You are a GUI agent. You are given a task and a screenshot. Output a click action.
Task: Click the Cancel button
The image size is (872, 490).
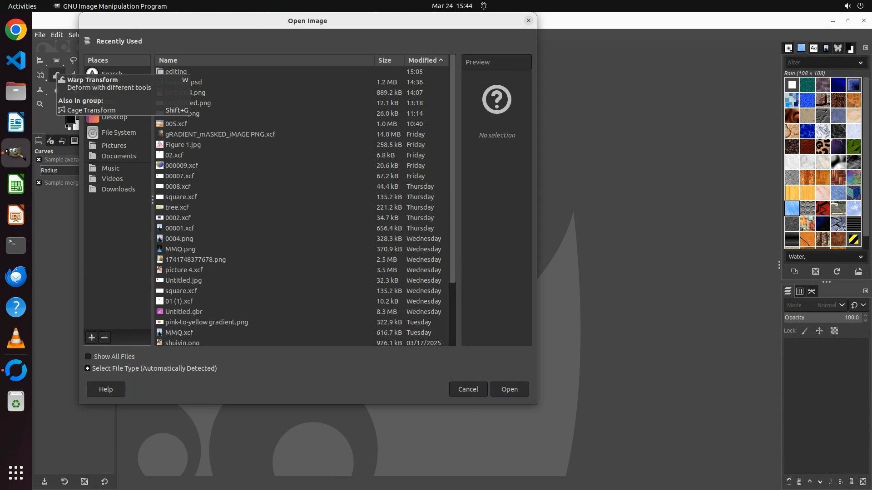click(468, 389)
